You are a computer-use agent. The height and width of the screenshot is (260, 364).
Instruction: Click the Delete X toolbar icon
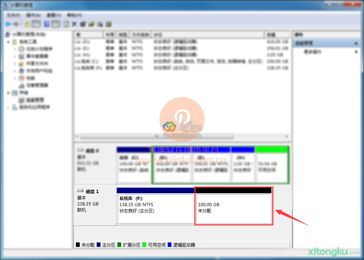[x=75, y=24]
